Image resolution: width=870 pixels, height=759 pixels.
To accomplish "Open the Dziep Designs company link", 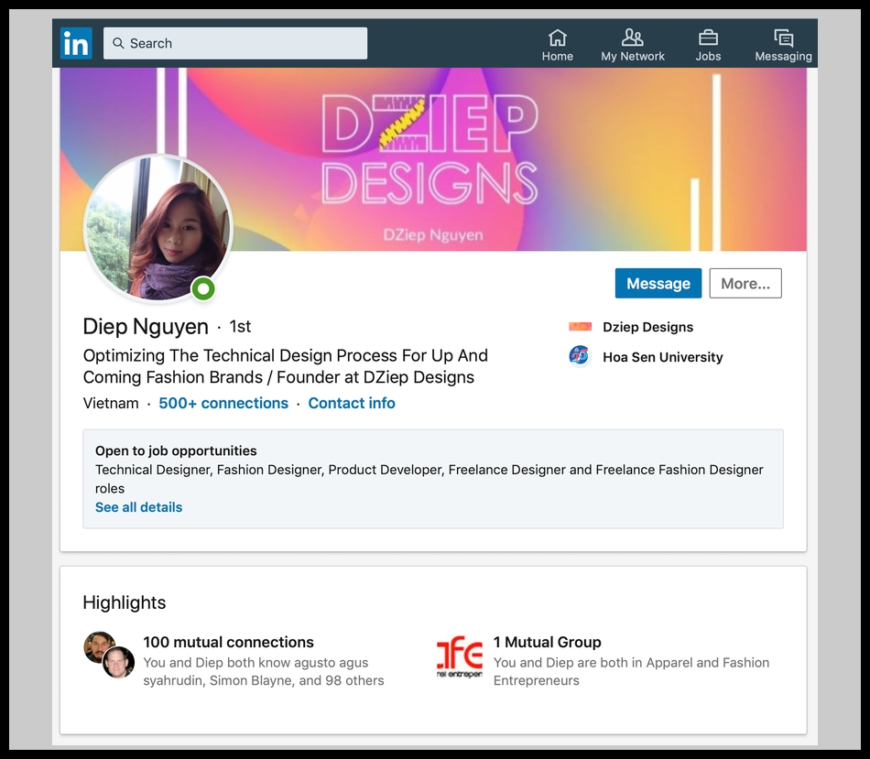I will click(647, 327).
